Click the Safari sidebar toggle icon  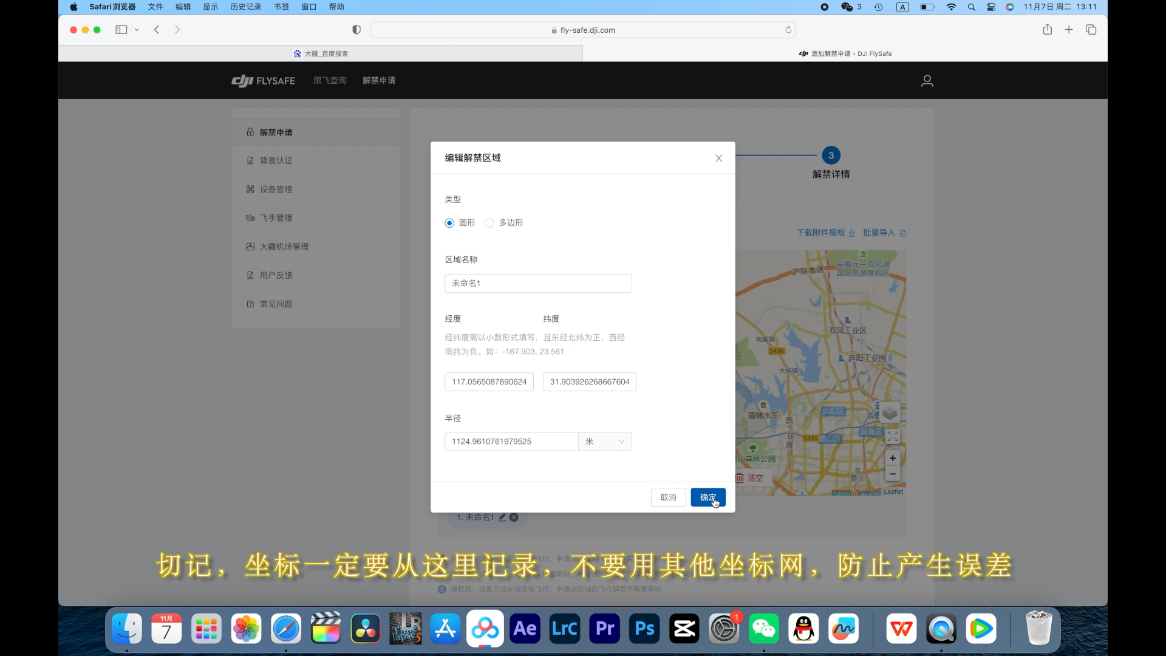121,30
